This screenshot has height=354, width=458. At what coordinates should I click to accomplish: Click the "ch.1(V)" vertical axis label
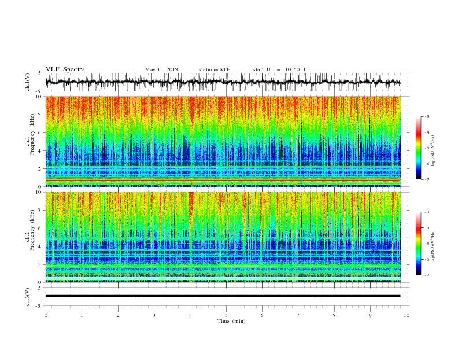28,82
